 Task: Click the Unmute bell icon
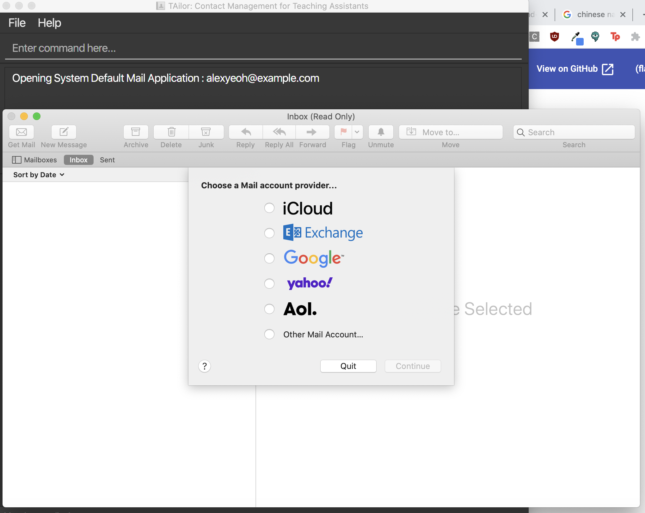tap(381, 132)
